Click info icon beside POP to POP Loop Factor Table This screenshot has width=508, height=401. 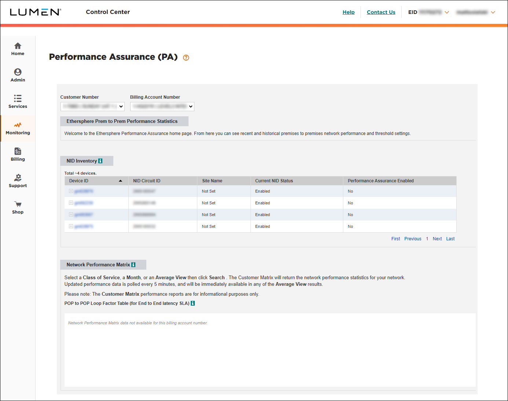193,303
